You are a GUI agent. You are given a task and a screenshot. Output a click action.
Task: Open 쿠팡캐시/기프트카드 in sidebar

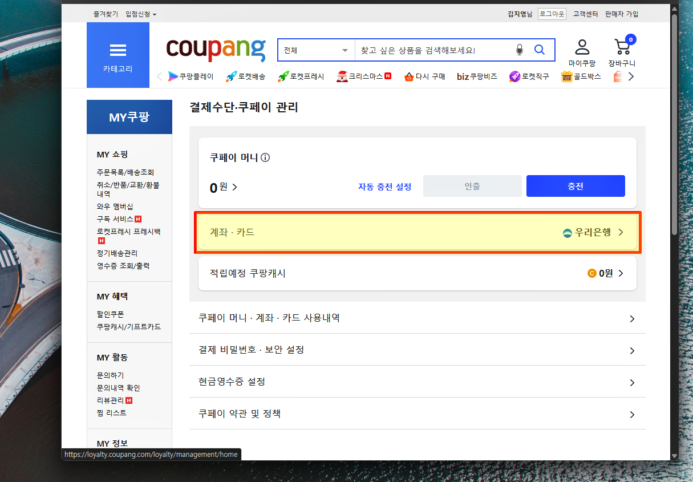pos(129,327)
